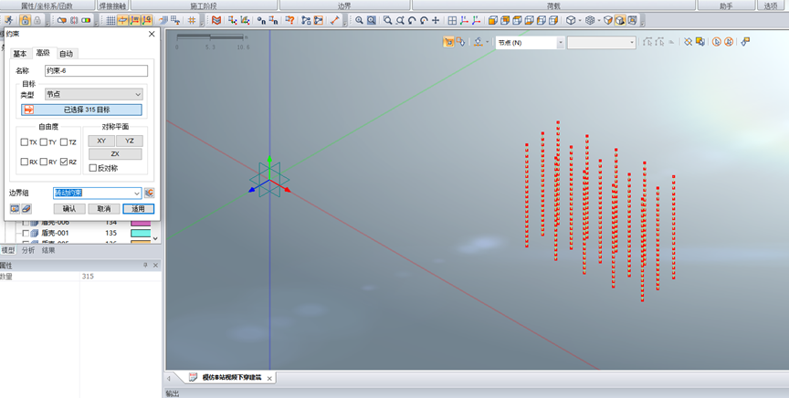
Task: Open the 分析 panel tab
Action: [28, 250]
